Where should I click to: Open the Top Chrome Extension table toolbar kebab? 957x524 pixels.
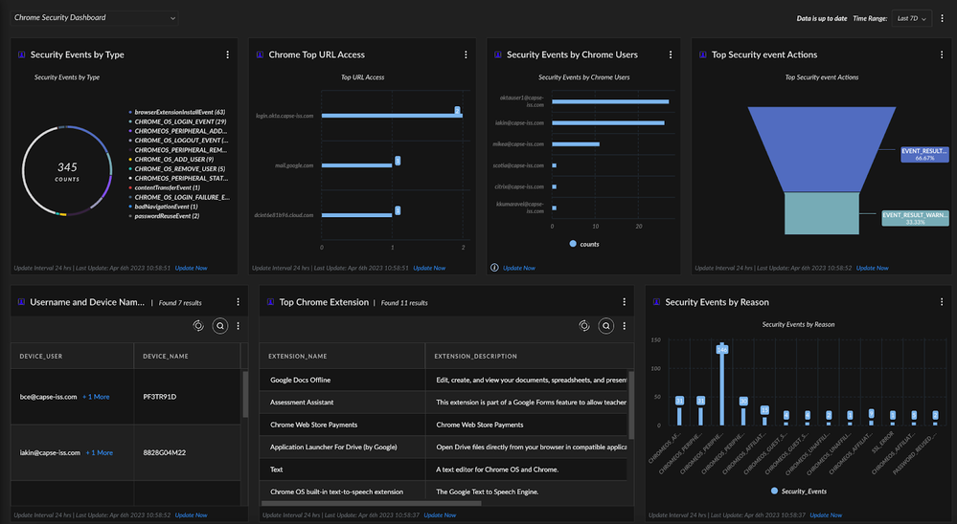coord(624,326)
